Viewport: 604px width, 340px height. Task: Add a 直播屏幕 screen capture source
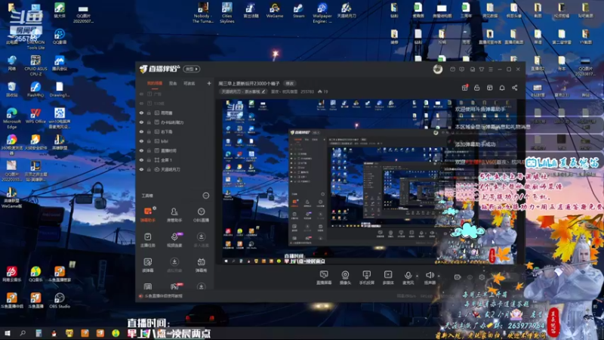point(324,277)
